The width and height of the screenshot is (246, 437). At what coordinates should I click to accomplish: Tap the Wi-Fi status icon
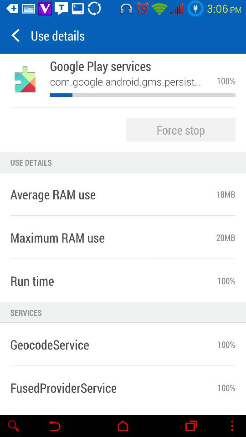(159, 9)
